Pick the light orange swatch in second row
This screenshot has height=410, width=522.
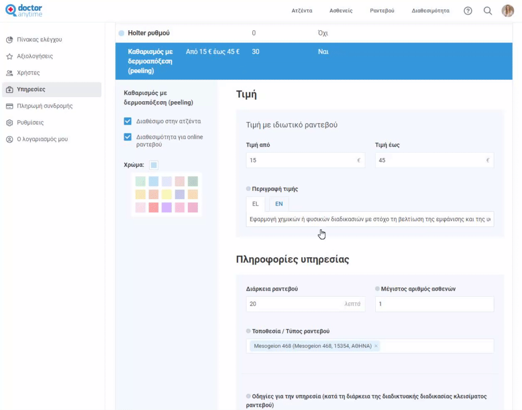193,195
